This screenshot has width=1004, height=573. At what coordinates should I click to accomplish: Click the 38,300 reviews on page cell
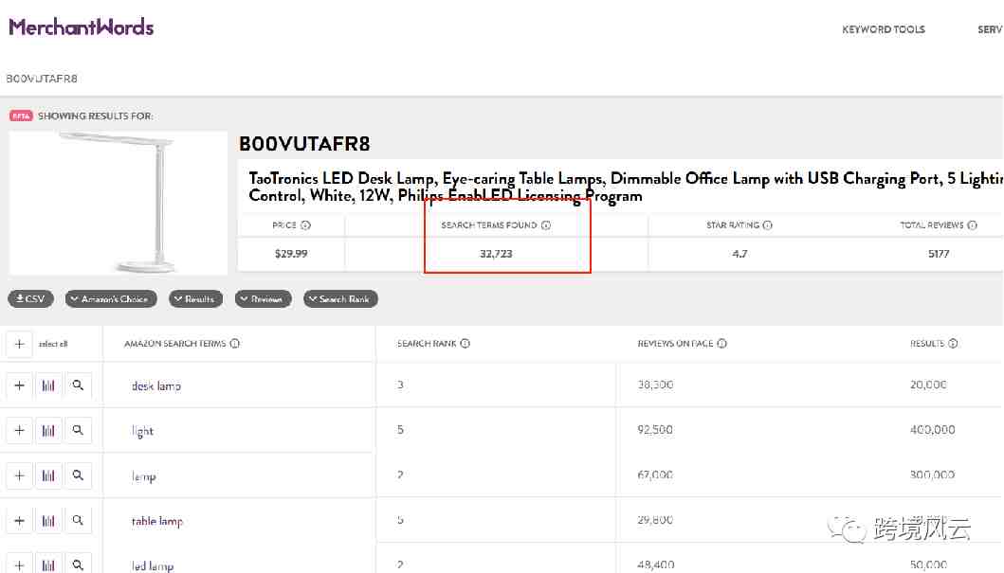point(655,385)
